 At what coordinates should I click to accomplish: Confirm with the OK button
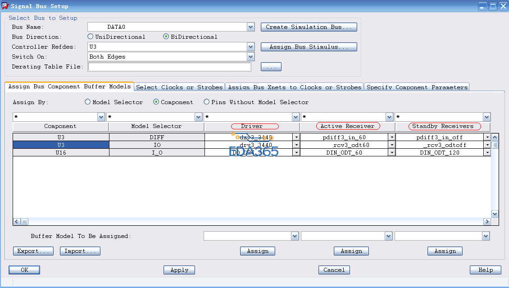(24, 270)
